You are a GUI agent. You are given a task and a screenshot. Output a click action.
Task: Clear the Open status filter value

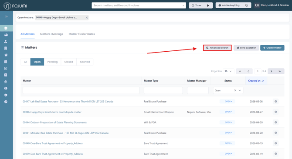235,90
